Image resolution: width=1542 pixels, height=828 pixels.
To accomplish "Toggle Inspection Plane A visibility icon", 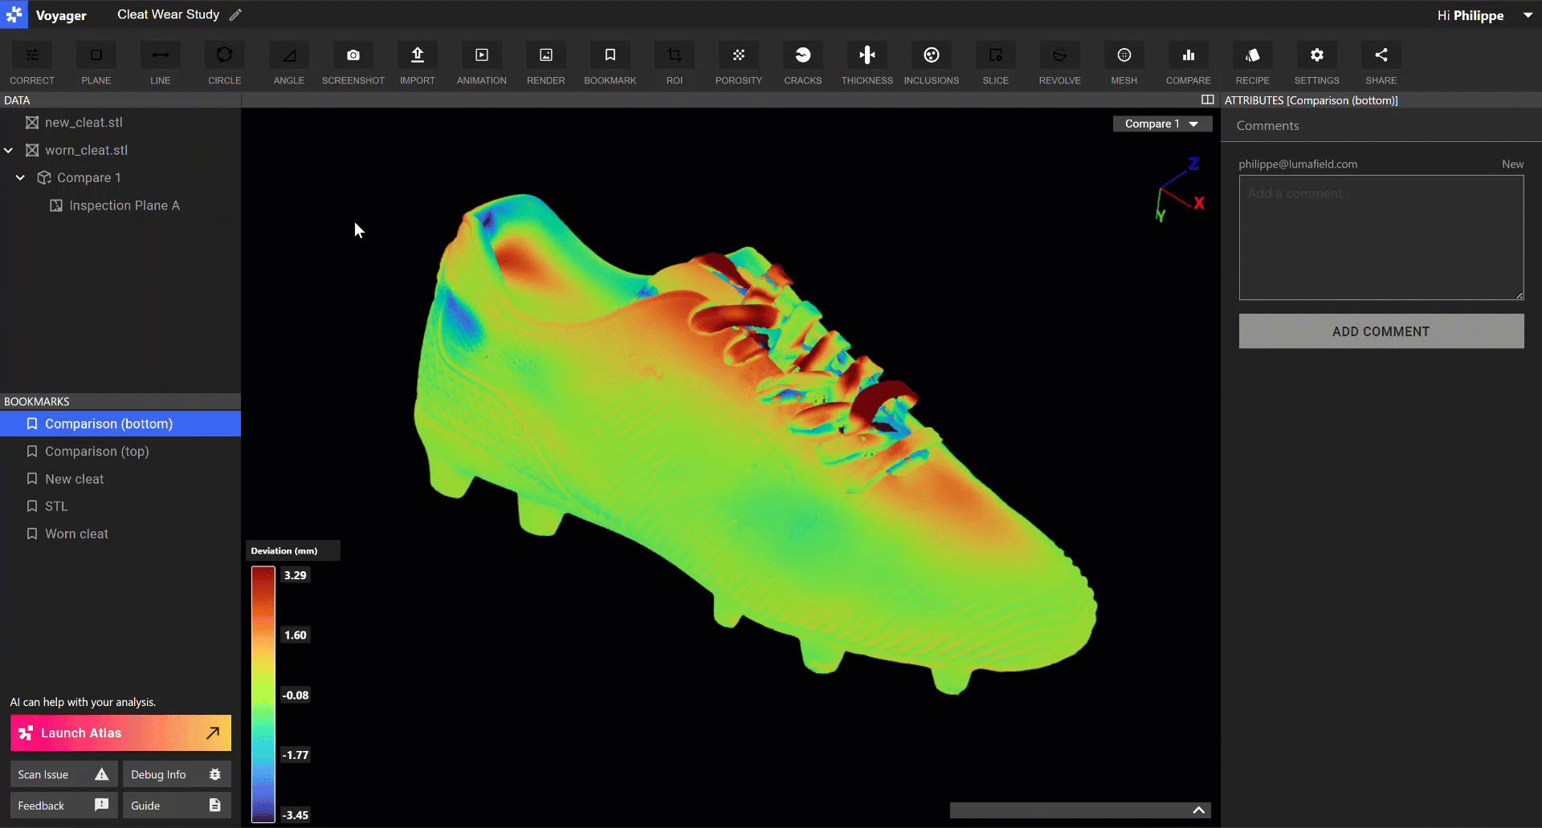I will [x=56, y=205].
